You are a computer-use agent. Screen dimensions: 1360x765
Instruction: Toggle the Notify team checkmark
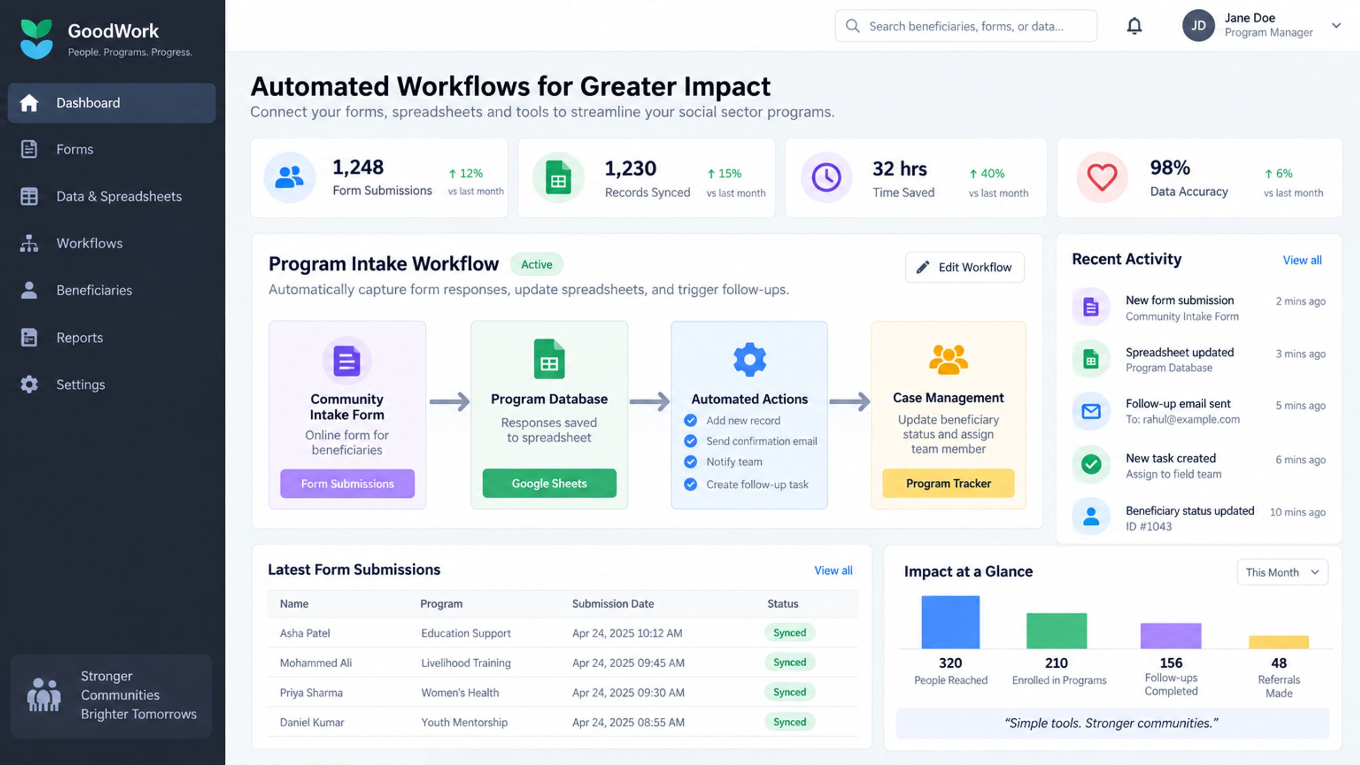point(691,462)
